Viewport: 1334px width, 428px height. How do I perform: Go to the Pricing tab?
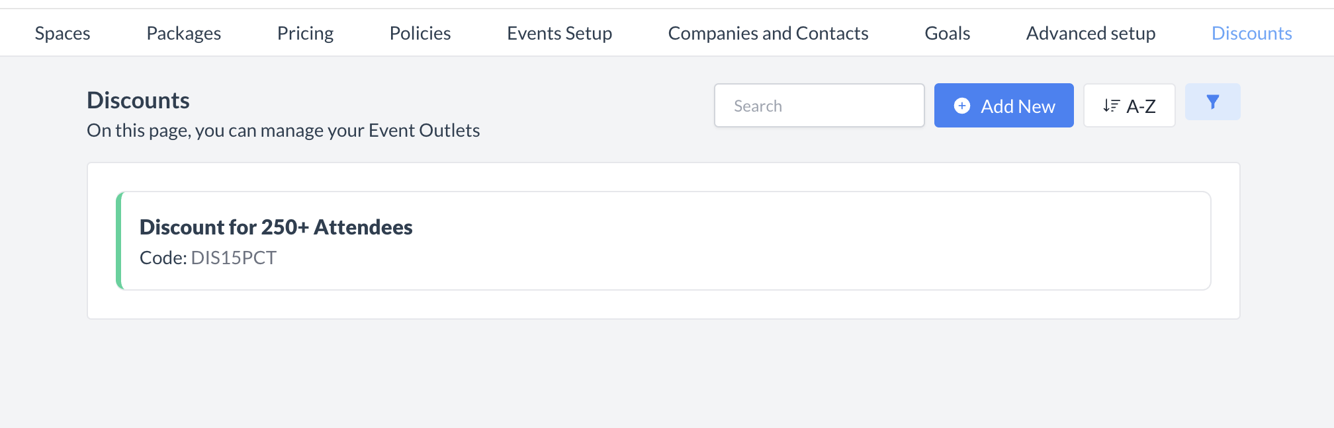point(305,33)
